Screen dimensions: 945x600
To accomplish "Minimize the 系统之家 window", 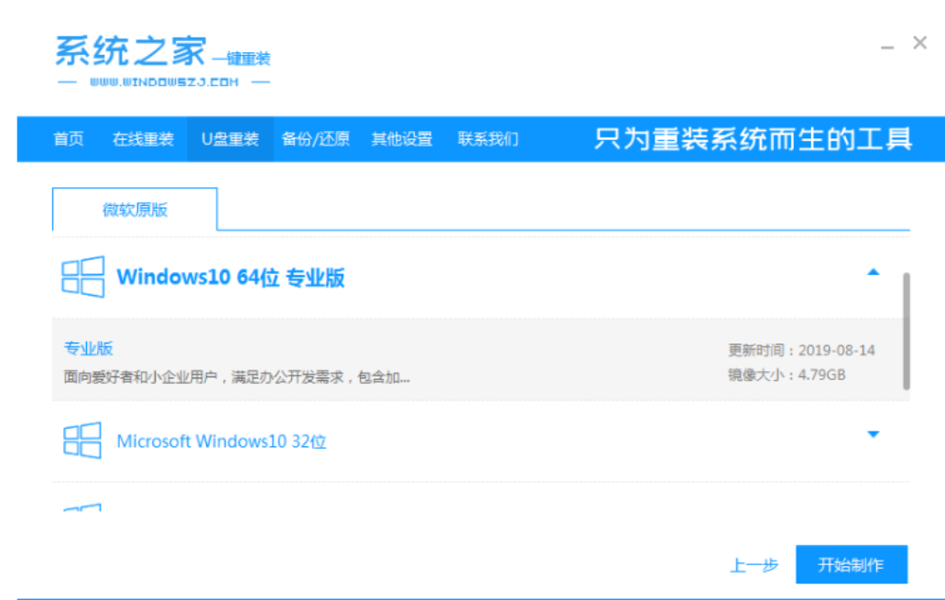I will point(887,46).
